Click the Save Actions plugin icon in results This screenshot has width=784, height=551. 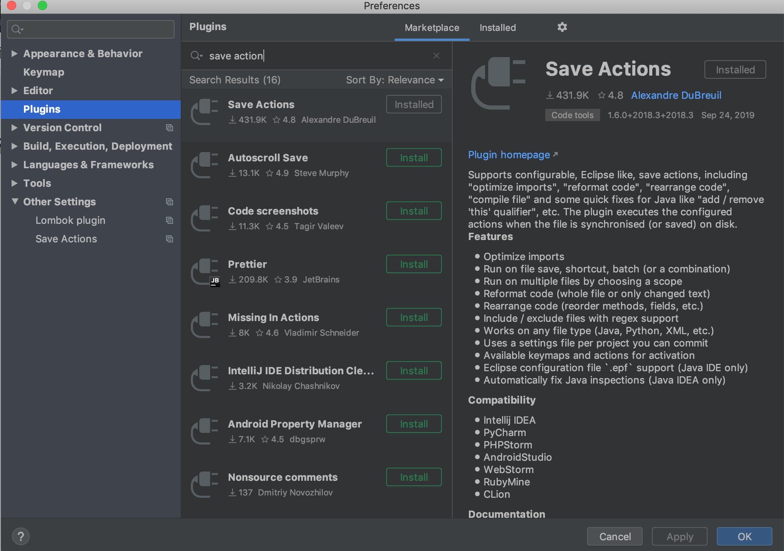[x=204, y=112]
